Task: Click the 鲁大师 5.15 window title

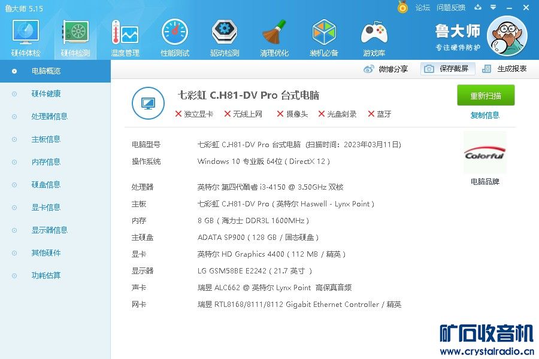Action: (x=24, y=8)
